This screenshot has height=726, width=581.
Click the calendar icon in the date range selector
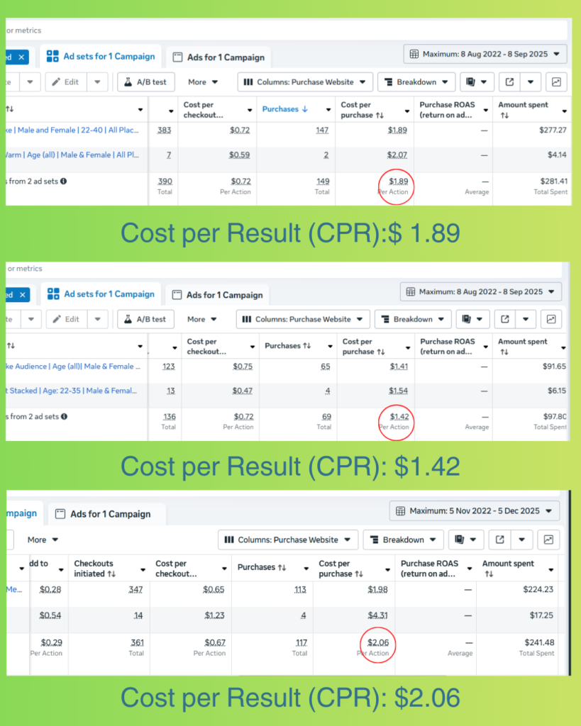[412, 53]
